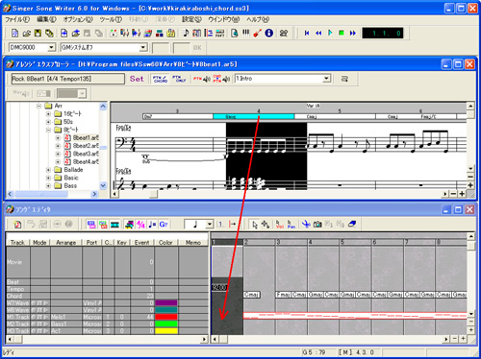The height and width of the screenshot is (359, 481).
Task: Click the time signature 4/4 icon
Action: click(x=140, y=225)
